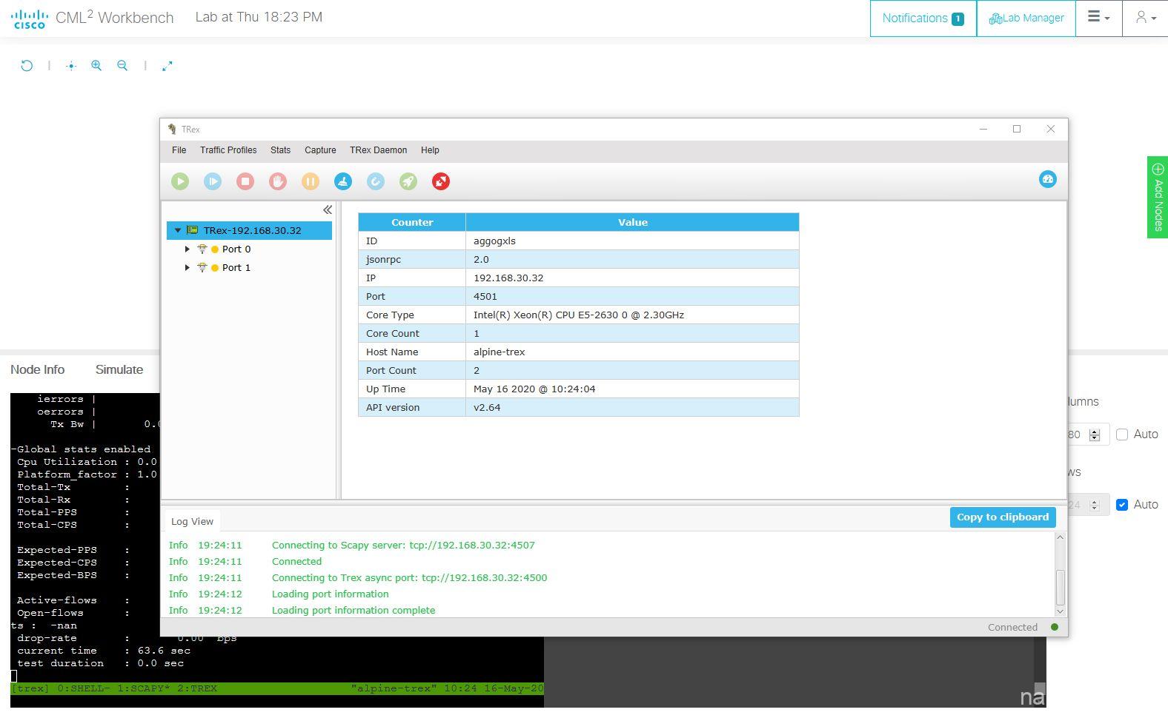The height and width of the screenshot is (718, 1168).
Task: Click the Cisco logo
Action: (30, 19)
